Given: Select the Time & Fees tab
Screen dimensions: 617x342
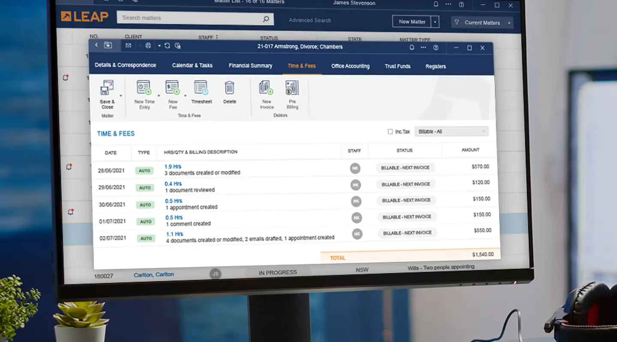Looking at the screenshot, I should pyautogui.click(x=302, y=66).
